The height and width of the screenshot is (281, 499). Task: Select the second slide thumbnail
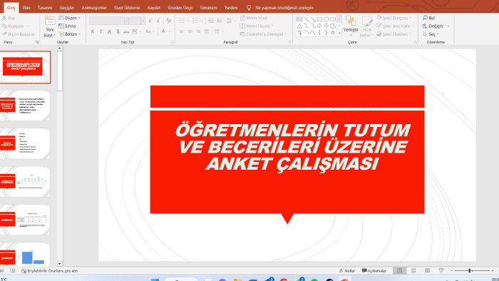[25, 106]
